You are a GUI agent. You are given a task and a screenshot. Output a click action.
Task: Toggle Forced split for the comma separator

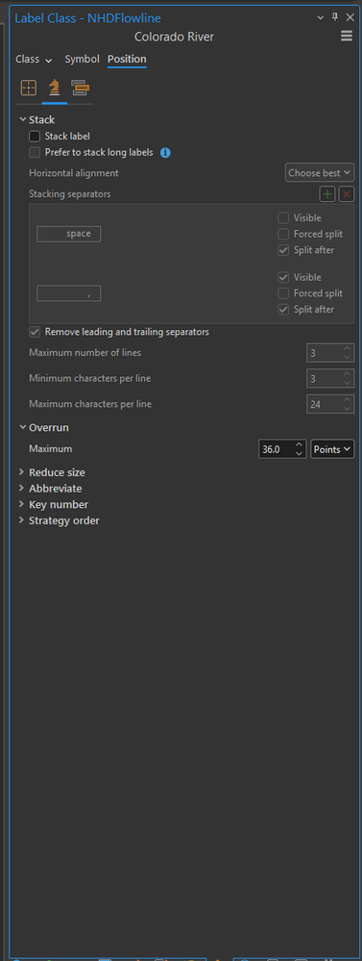click(x=283, y=293)
